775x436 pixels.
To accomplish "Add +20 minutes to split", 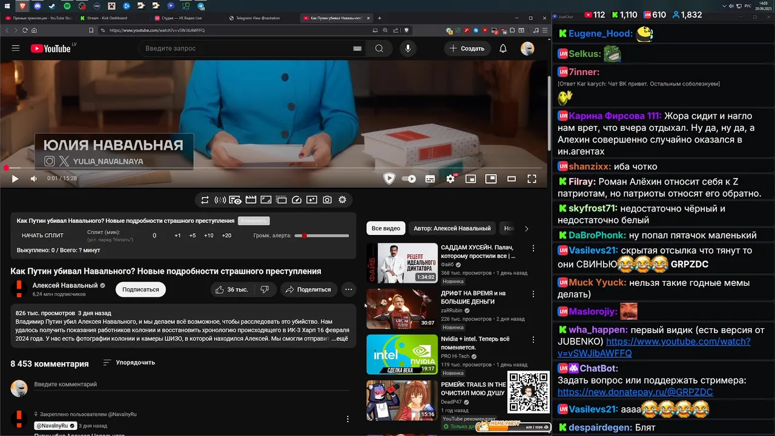I will pyautogui.click(x=226, y=236).
